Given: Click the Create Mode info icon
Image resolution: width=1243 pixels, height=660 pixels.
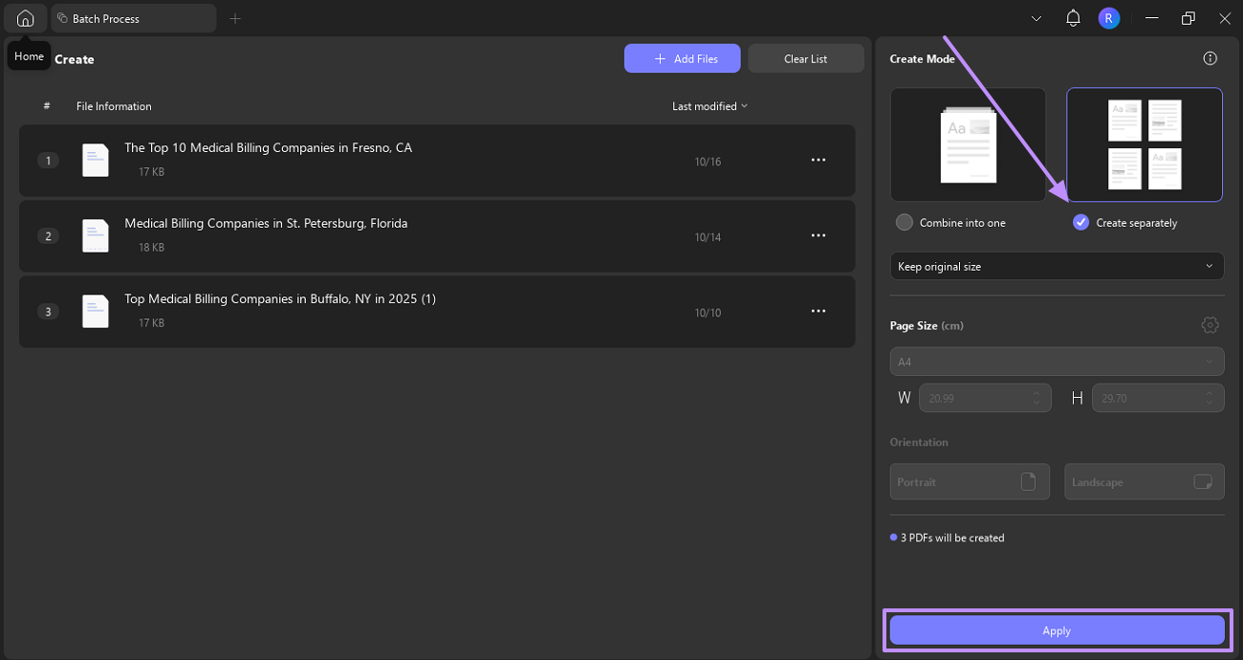Looking at the screenshot, I should pyautogui.click(x=1210, y=58).
